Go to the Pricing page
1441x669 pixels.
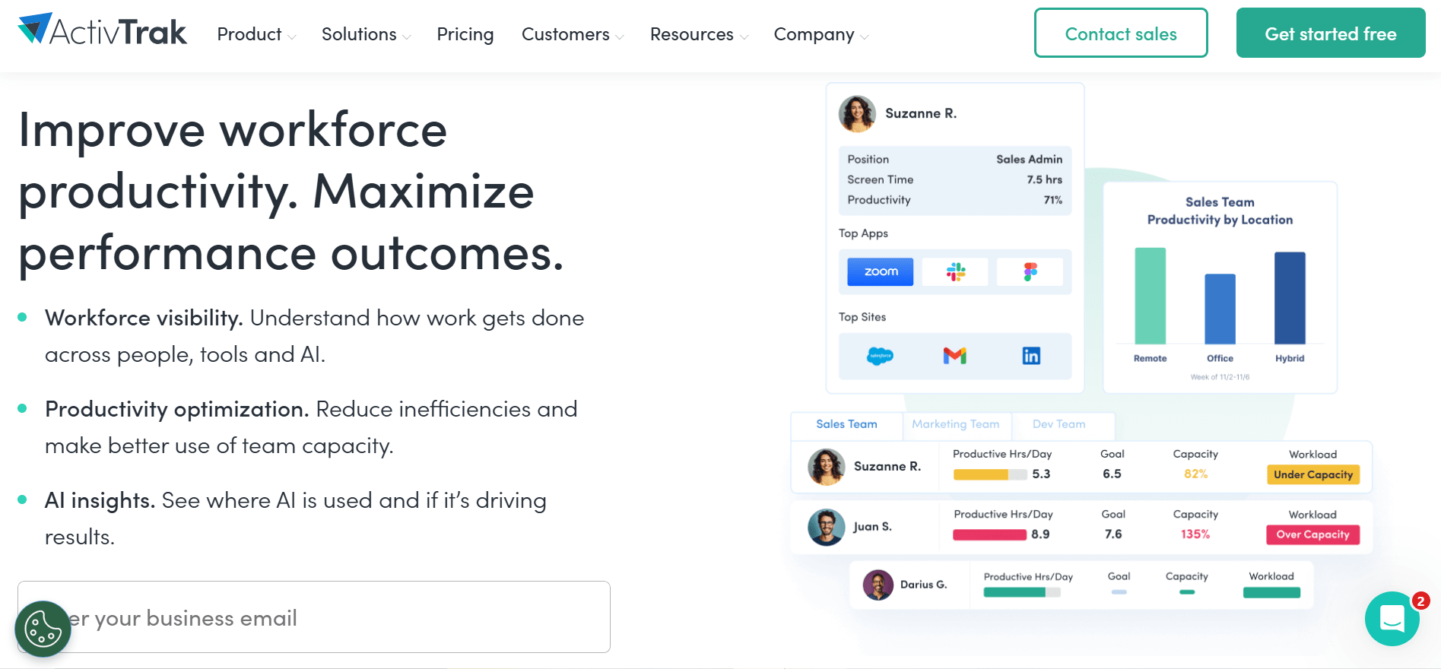[465, 34]
